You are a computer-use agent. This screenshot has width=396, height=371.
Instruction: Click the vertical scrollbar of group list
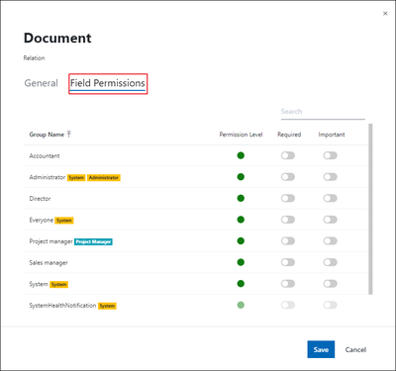(x=370, y=209)
